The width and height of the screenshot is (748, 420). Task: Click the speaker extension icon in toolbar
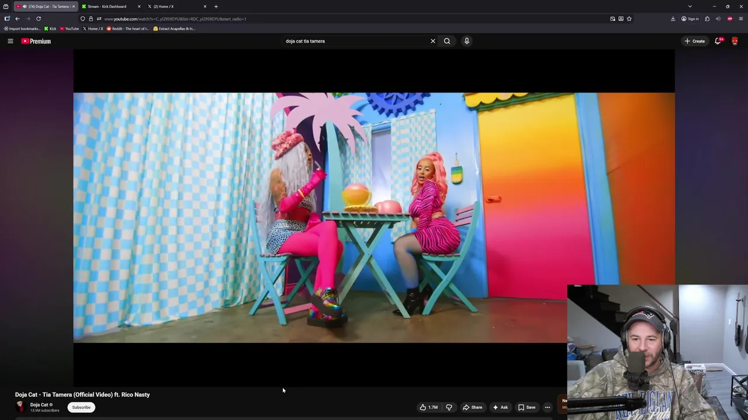coord(718,19)
